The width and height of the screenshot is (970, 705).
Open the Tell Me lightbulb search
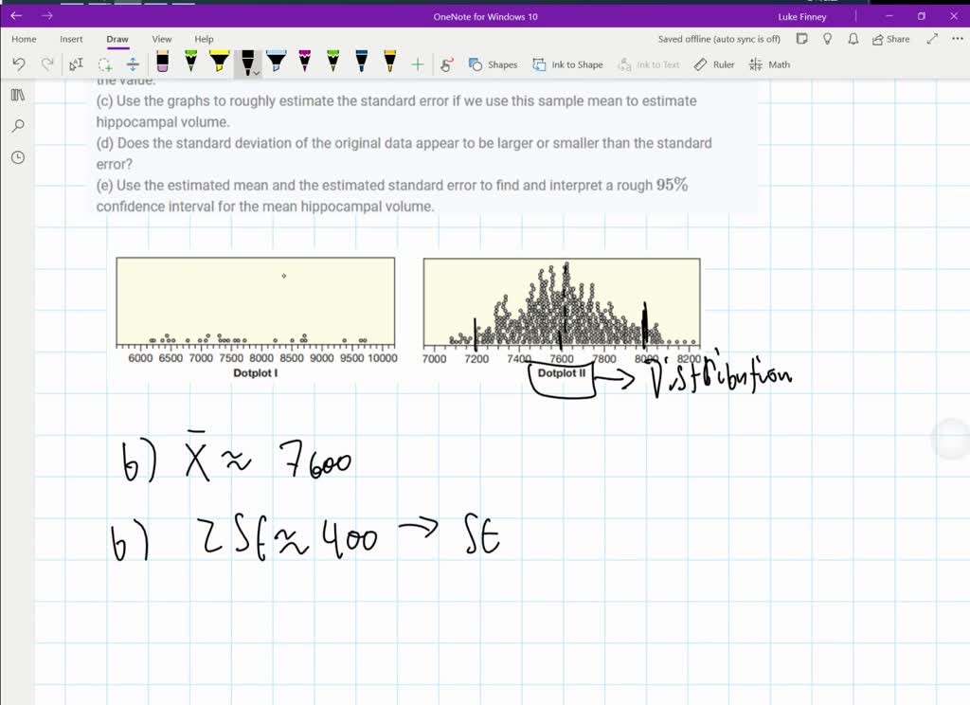click(x=827, y=38)
